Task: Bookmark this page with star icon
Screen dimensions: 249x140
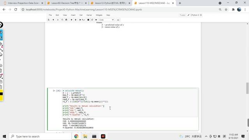Action: coord(226,9)
